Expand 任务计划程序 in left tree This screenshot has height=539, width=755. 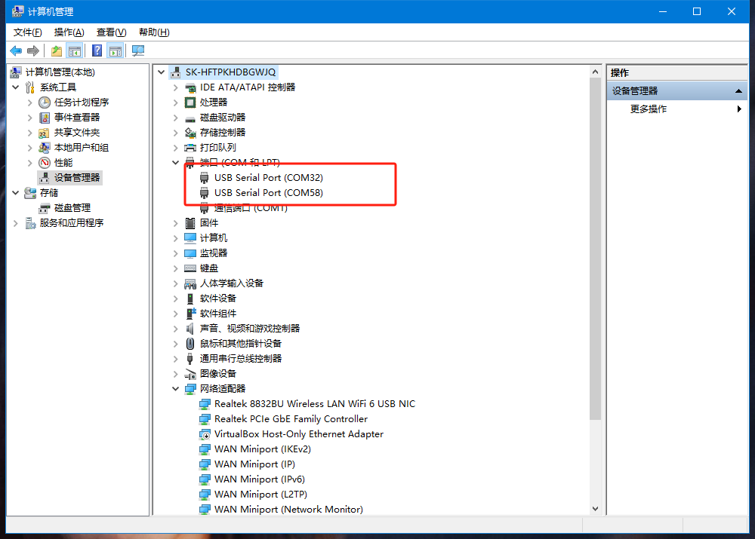30,103
